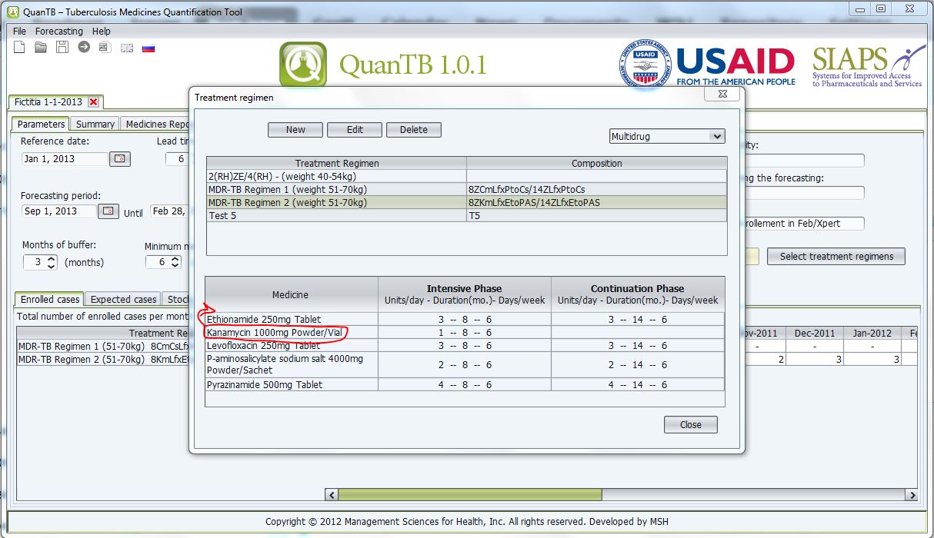Close the Treatment regimen dialog via X
Viewport: 934px width, 538px height.
[723, 94]
